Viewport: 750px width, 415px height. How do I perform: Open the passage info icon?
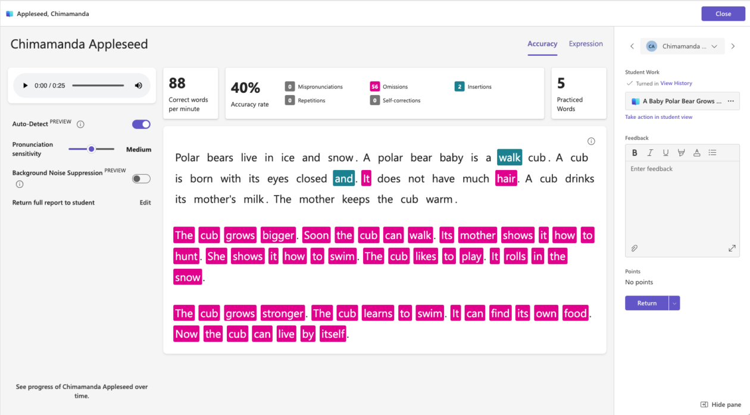[x=591, y=141]
